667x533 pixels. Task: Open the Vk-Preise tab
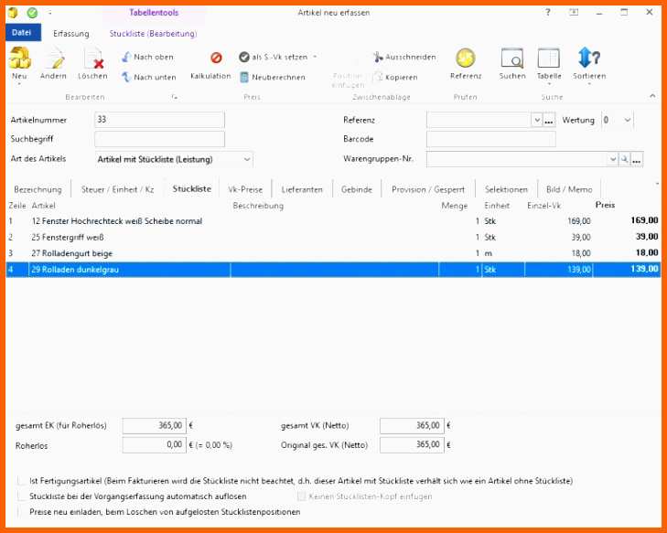(x=245, y=189)
